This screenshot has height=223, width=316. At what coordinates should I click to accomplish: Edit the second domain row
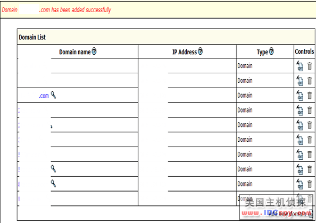tap(300, 81)
